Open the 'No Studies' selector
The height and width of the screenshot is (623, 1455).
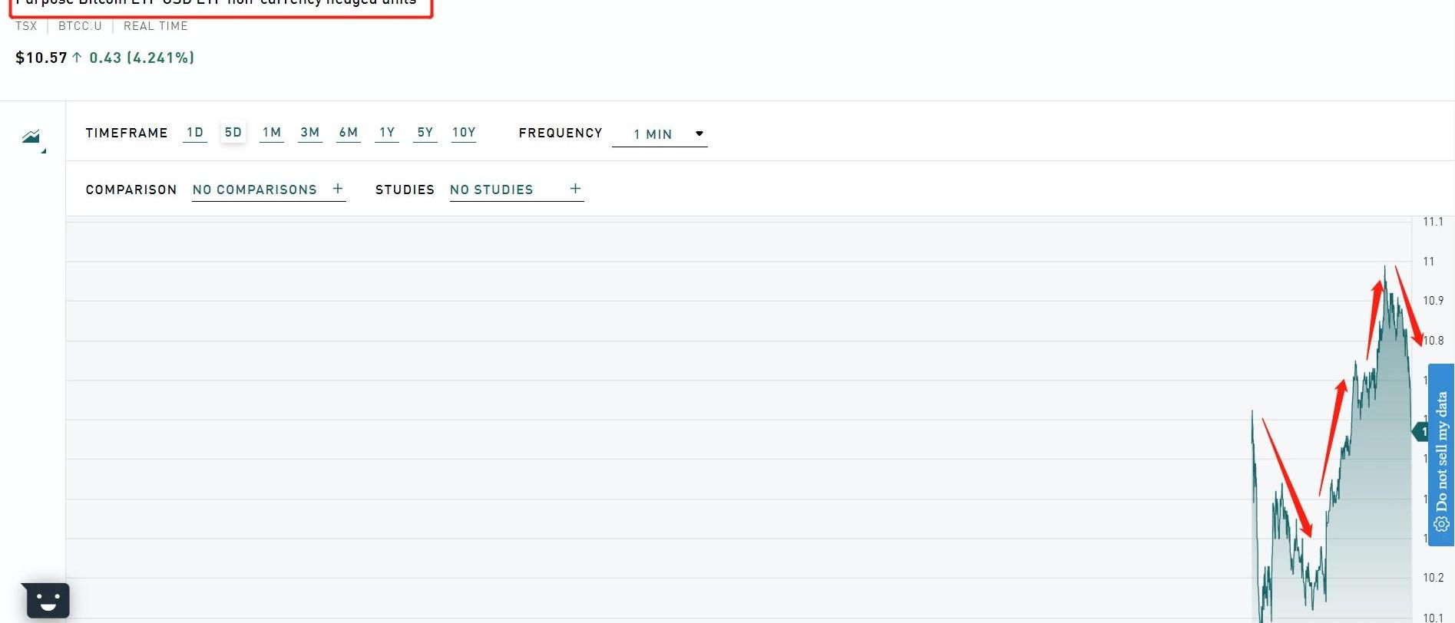(491, 190)
